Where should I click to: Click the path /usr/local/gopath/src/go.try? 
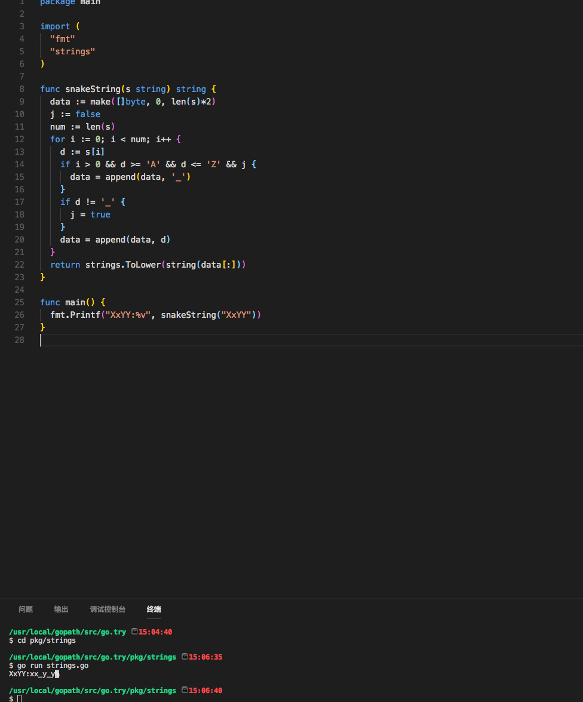(67, 631)
